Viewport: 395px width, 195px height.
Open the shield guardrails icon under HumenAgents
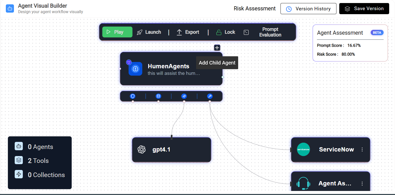133,96
